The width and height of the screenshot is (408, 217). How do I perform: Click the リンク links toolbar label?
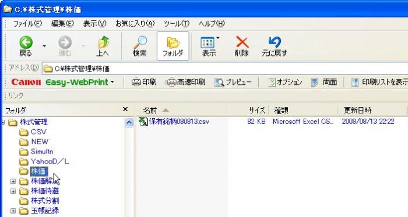click(x=16, y=95)
